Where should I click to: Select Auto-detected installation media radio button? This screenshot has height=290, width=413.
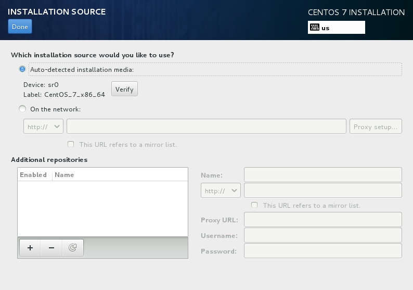(22, 69)
